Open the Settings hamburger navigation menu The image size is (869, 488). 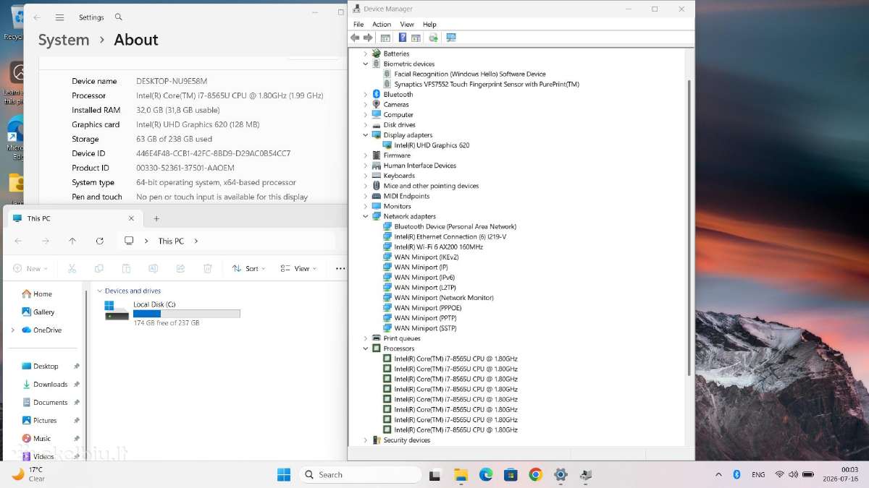pyautogui.click(x=60, y=17)
